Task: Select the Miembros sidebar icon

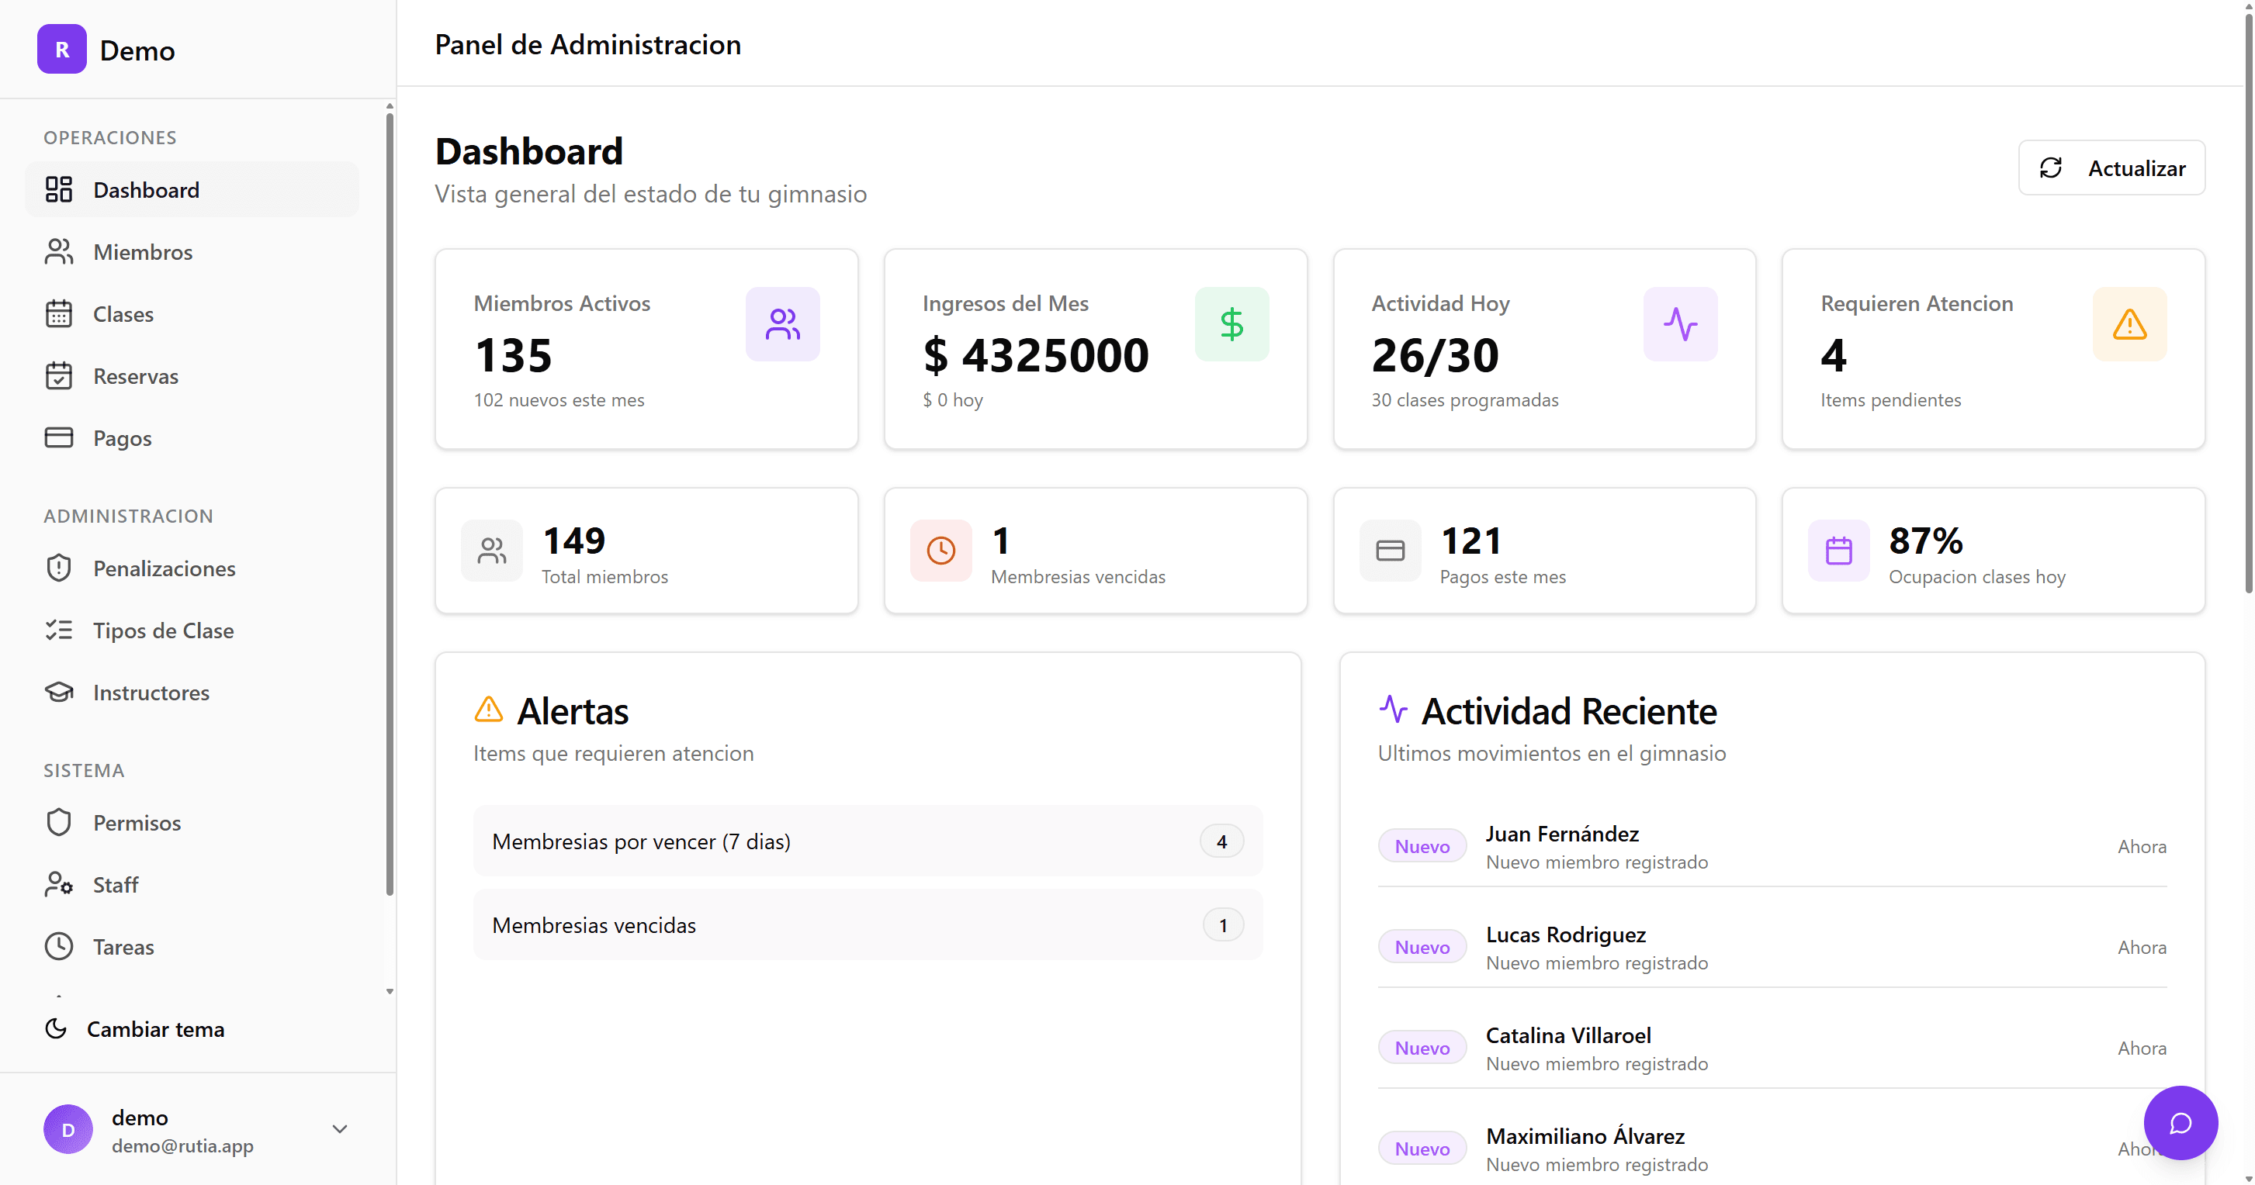Action: click(x=59, y=251)
